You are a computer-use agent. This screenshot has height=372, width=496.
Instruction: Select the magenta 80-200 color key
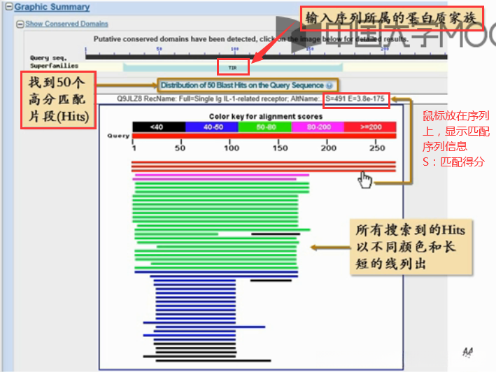tap(318, 127)
